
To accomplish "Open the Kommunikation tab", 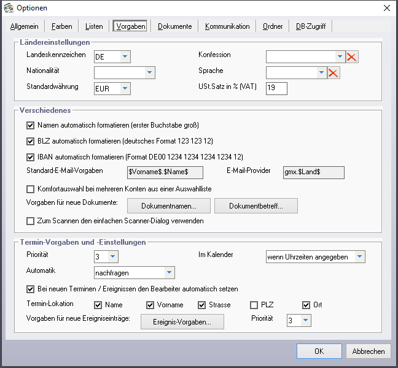I will 227,26.
